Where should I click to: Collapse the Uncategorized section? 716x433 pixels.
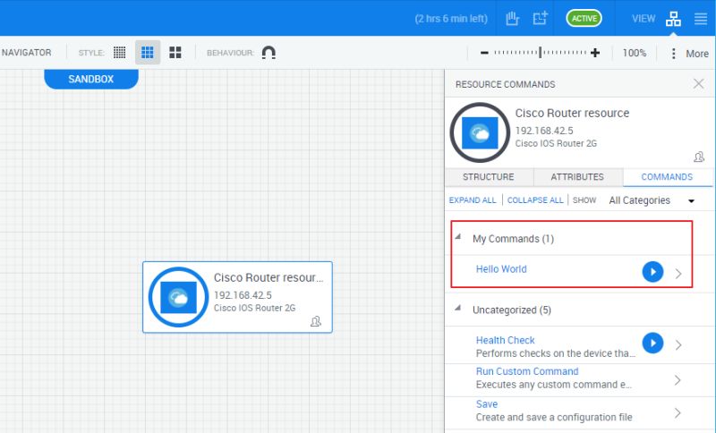click(458, 309)
